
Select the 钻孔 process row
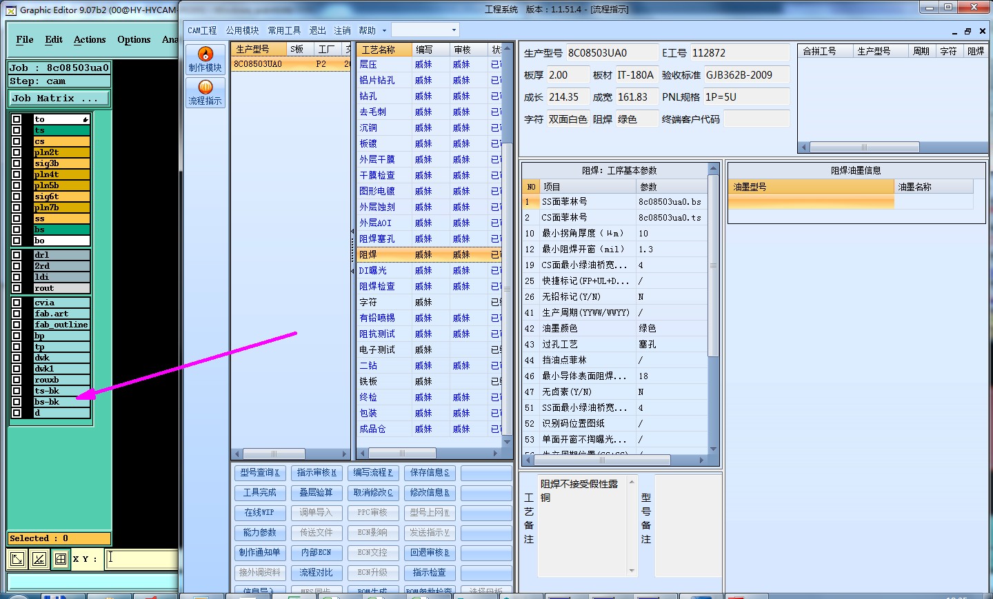429,97
